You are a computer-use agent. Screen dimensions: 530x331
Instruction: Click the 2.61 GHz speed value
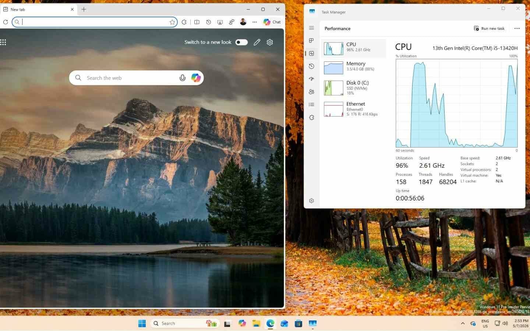(x=432, y=165)
